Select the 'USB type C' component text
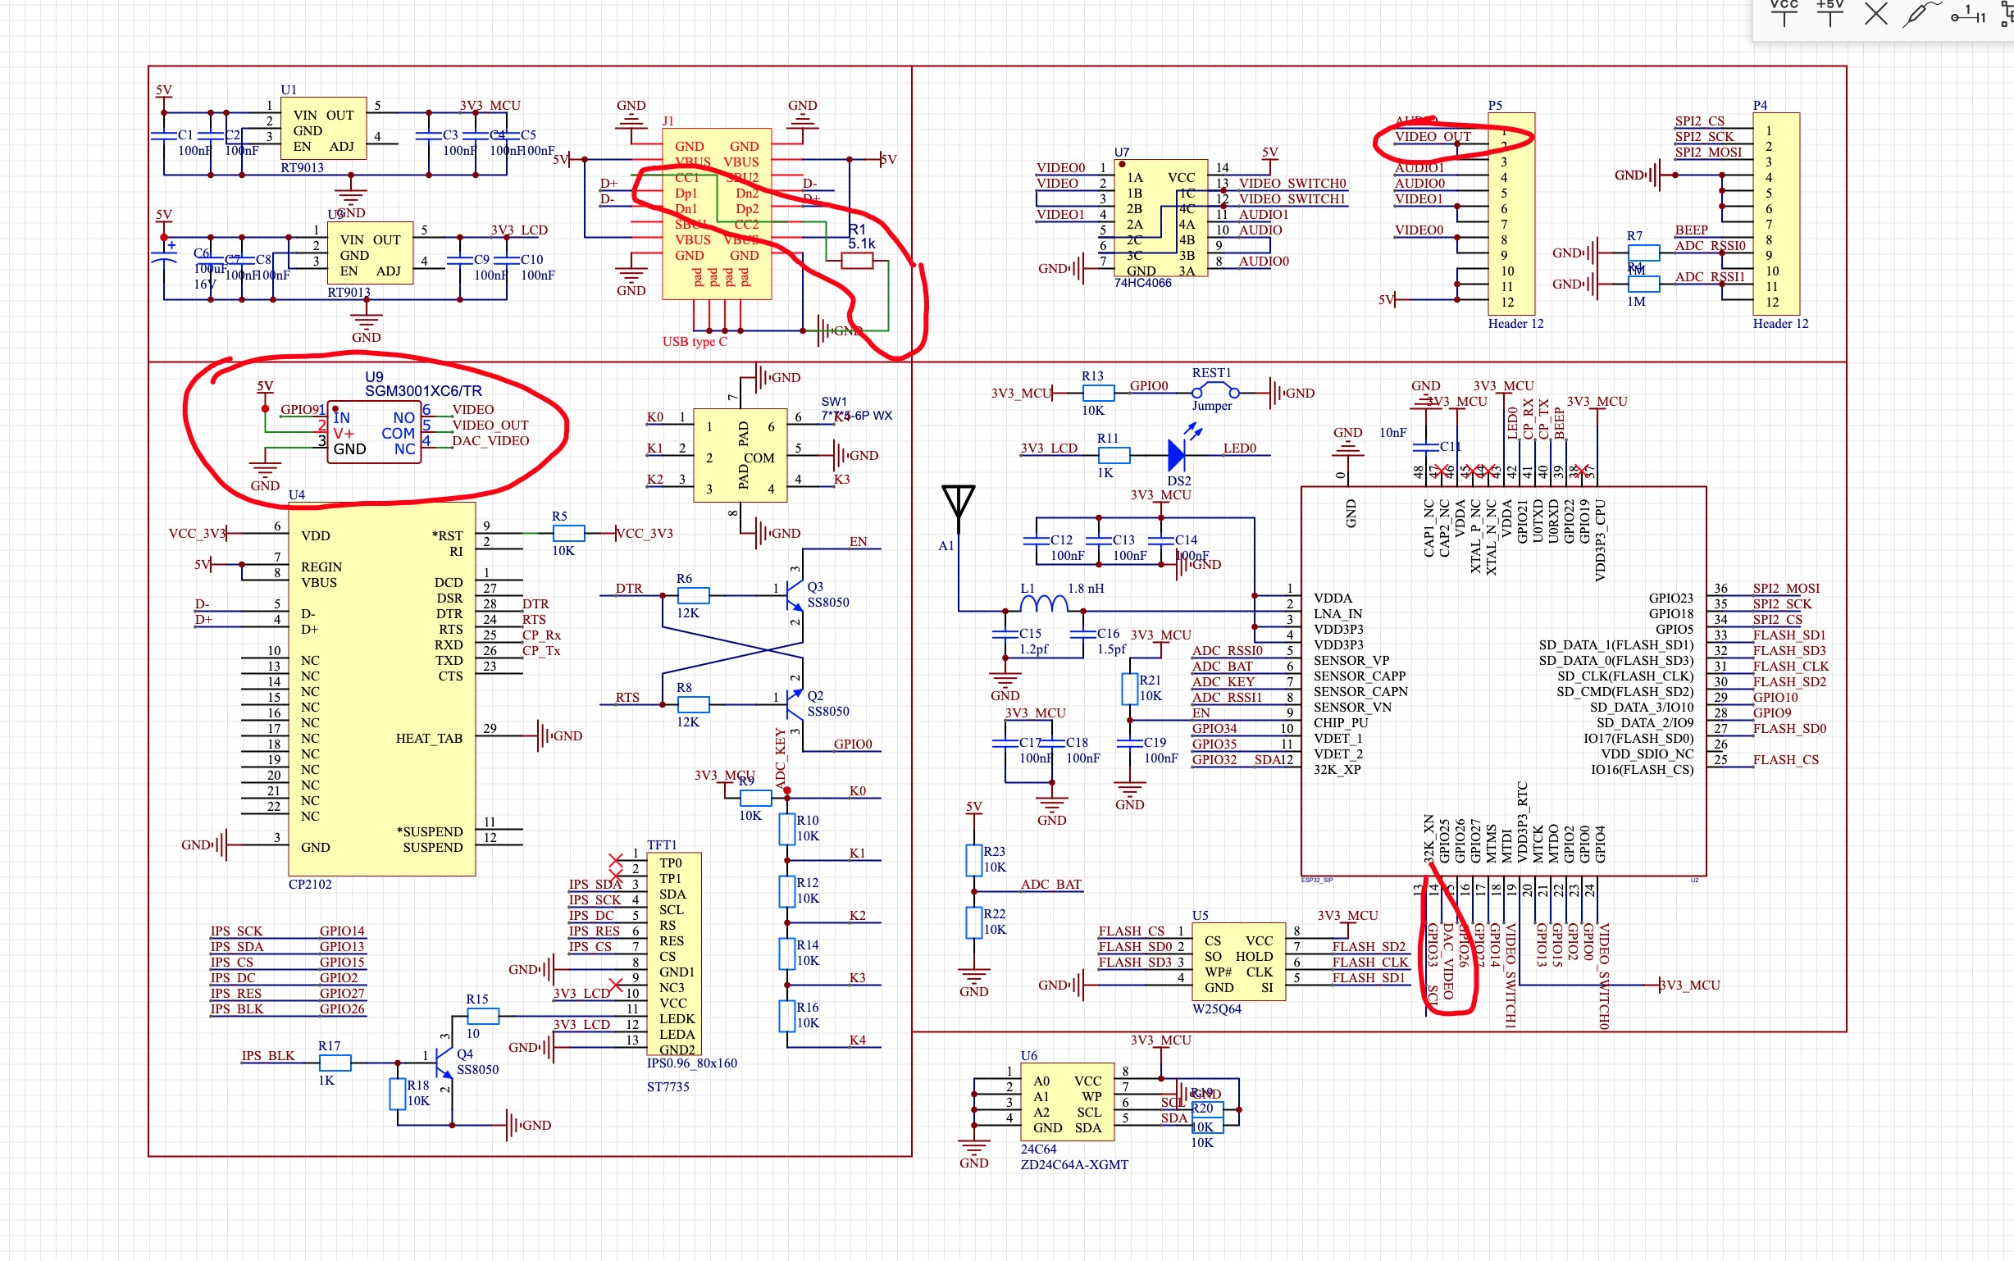This screenshot has height=1261, width=2014. pos(695,341)
